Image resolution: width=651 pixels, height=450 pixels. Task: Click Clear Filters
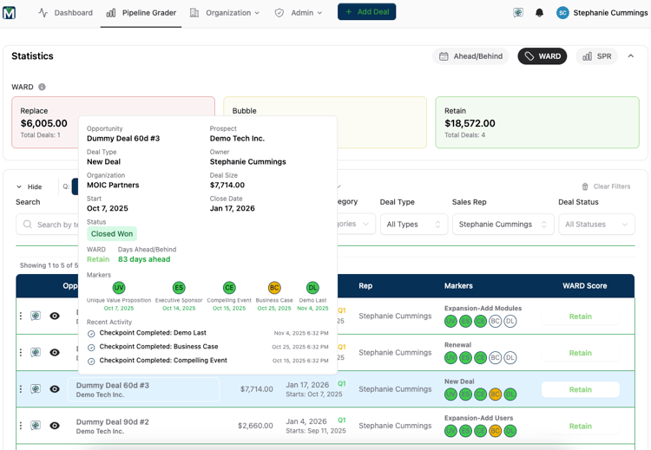(606, 186)
